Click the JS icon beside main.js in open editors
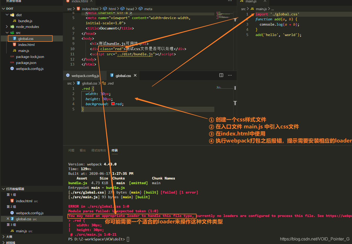 pos(12,231)
